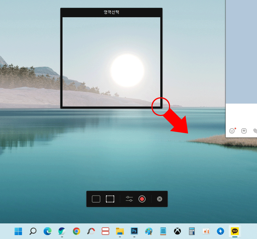
Task: Open the Windows Start menu
Action: pos(18,231)
